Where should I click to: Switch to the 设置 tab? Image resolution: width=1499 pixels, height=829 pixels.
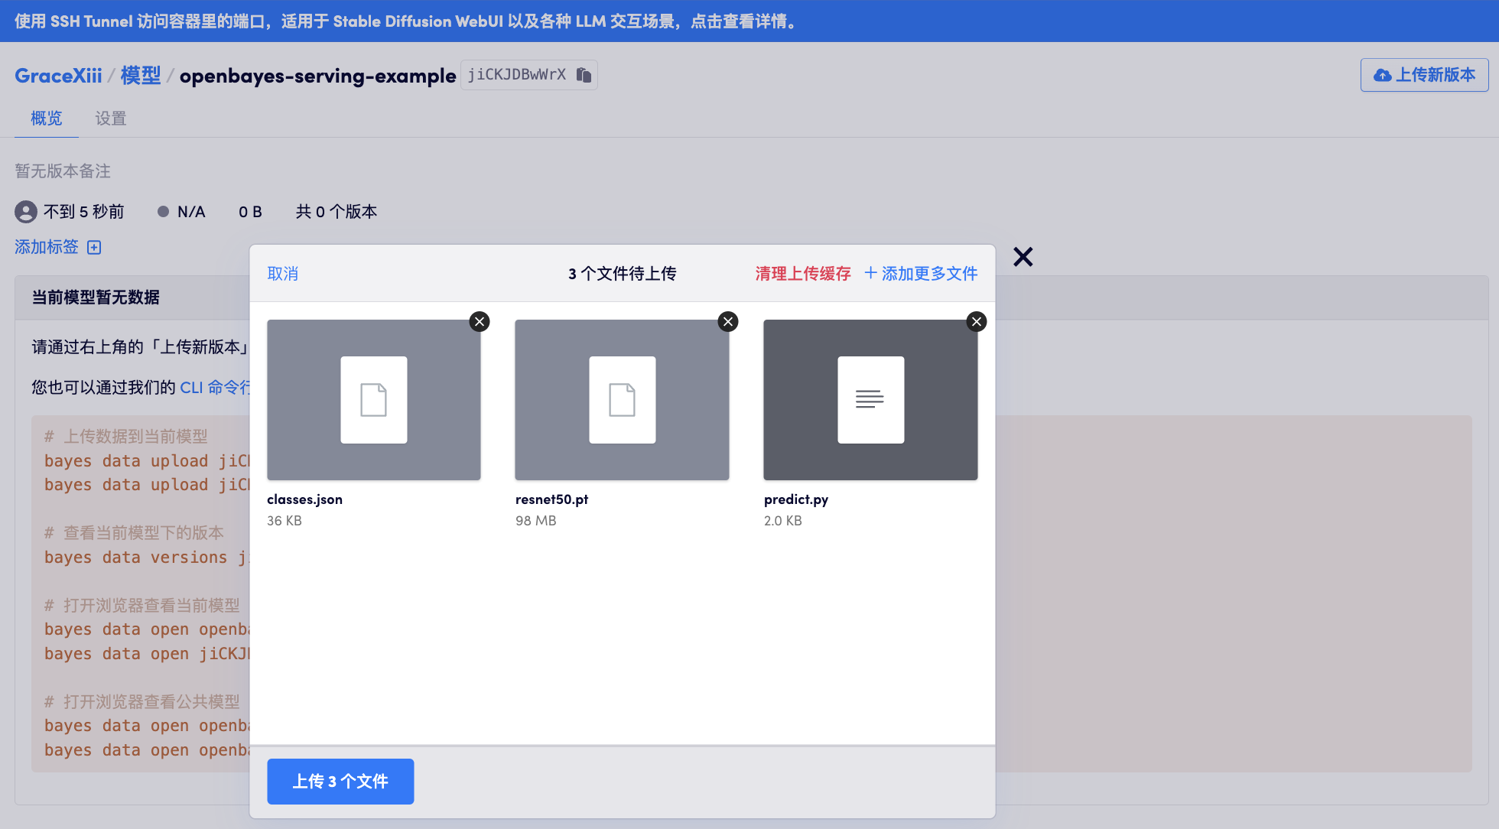110,119
